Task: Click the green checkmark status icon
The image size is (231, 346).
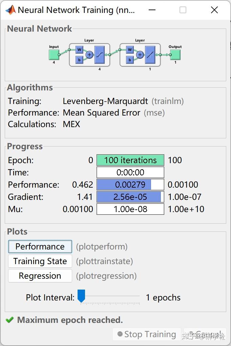Action: tap(10, 320)
